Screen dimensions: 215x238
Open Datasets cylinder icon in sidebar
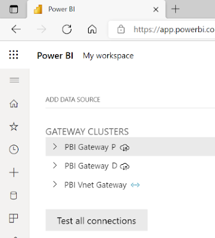point(14,195)
